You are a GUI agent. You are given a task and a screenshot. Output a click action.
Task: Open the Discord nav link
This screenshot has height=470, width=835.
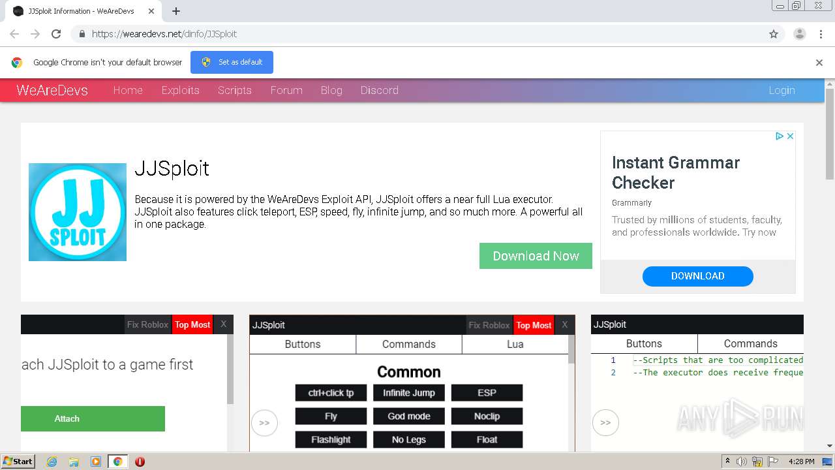380,90
